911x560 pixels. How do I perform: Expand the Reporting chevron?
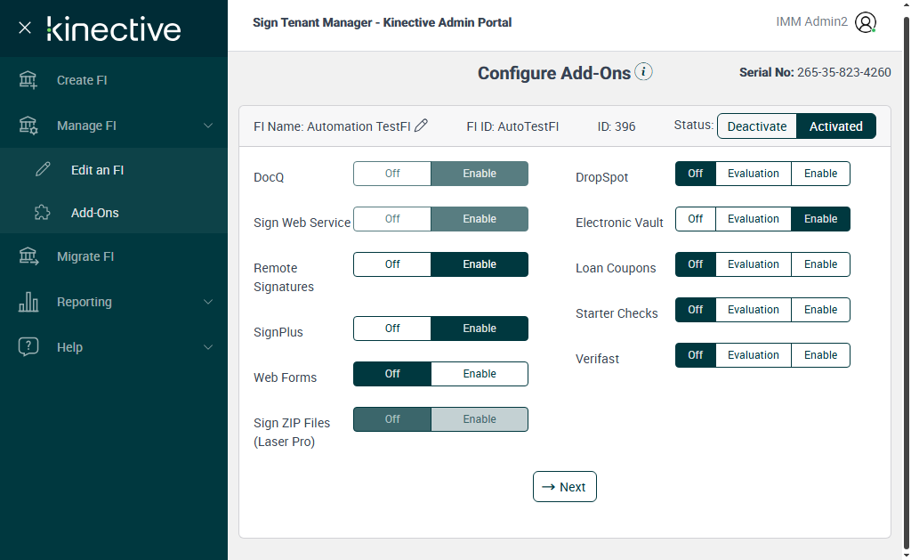pos(208,302)
